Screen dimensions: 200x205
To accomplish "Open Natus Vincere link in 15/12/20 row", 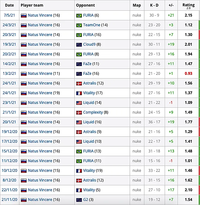I will click(x=40, y=151).
